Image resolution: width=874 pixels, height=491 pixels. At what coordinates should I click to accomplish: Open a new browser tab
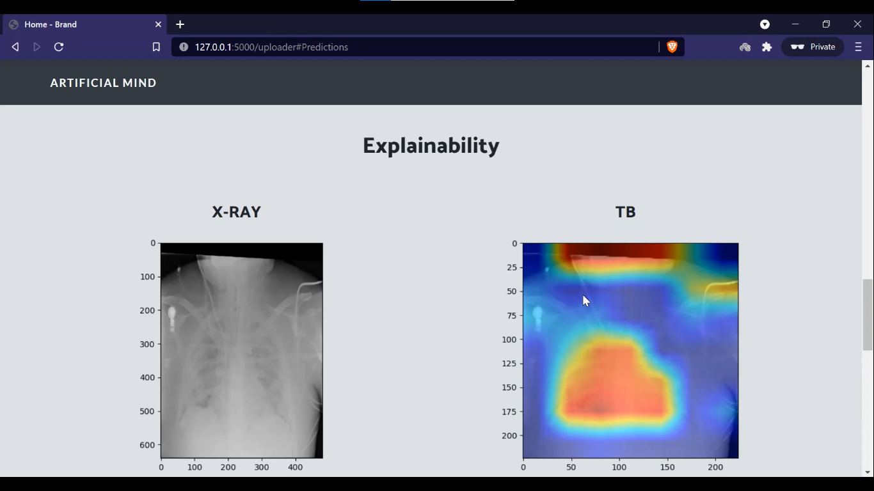pyautogui.click(x=180, y=24)
